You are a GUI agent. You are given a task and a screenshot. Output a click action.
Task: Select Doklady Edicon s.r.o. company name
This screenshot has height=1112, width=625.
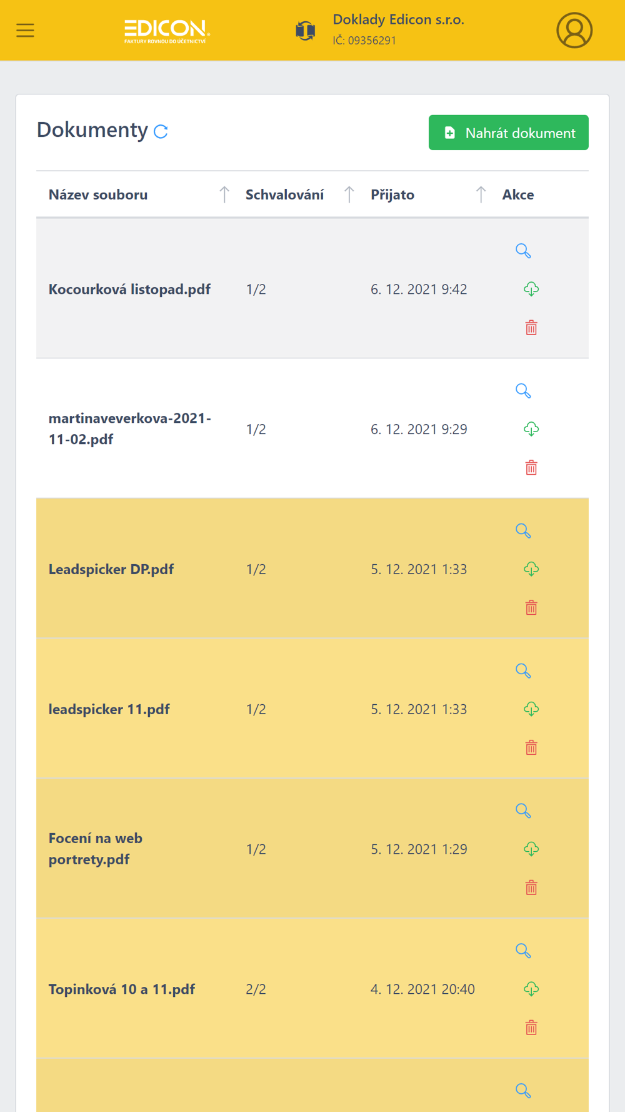click(x=398, y=20)
